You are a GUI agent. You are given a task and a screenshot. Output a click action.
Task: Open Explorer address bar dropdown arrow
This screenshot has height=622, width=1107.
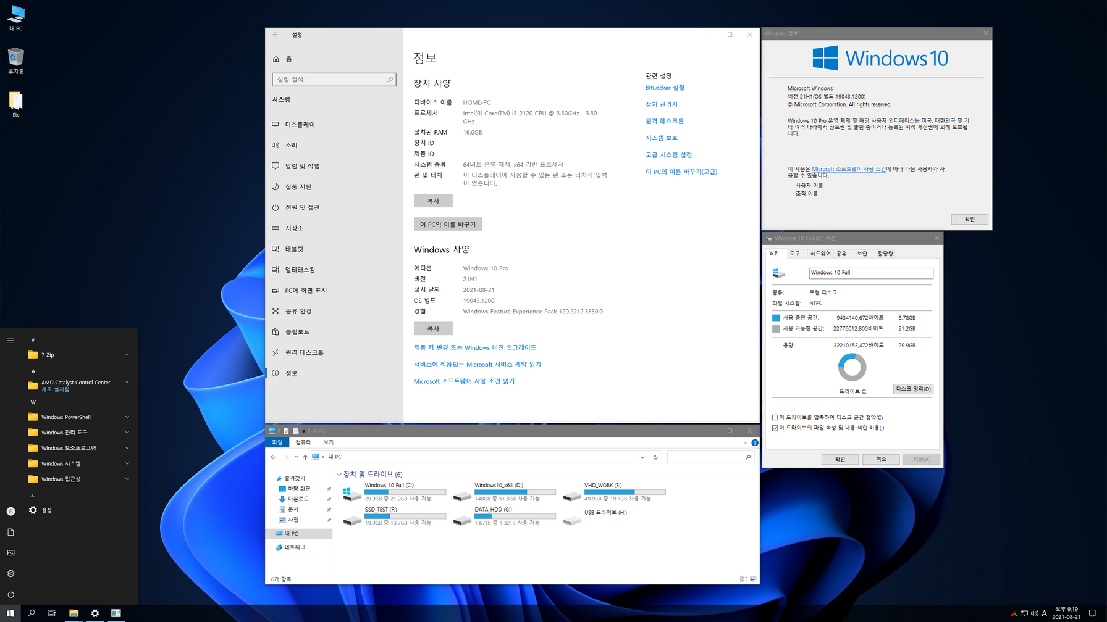(642, 457)
